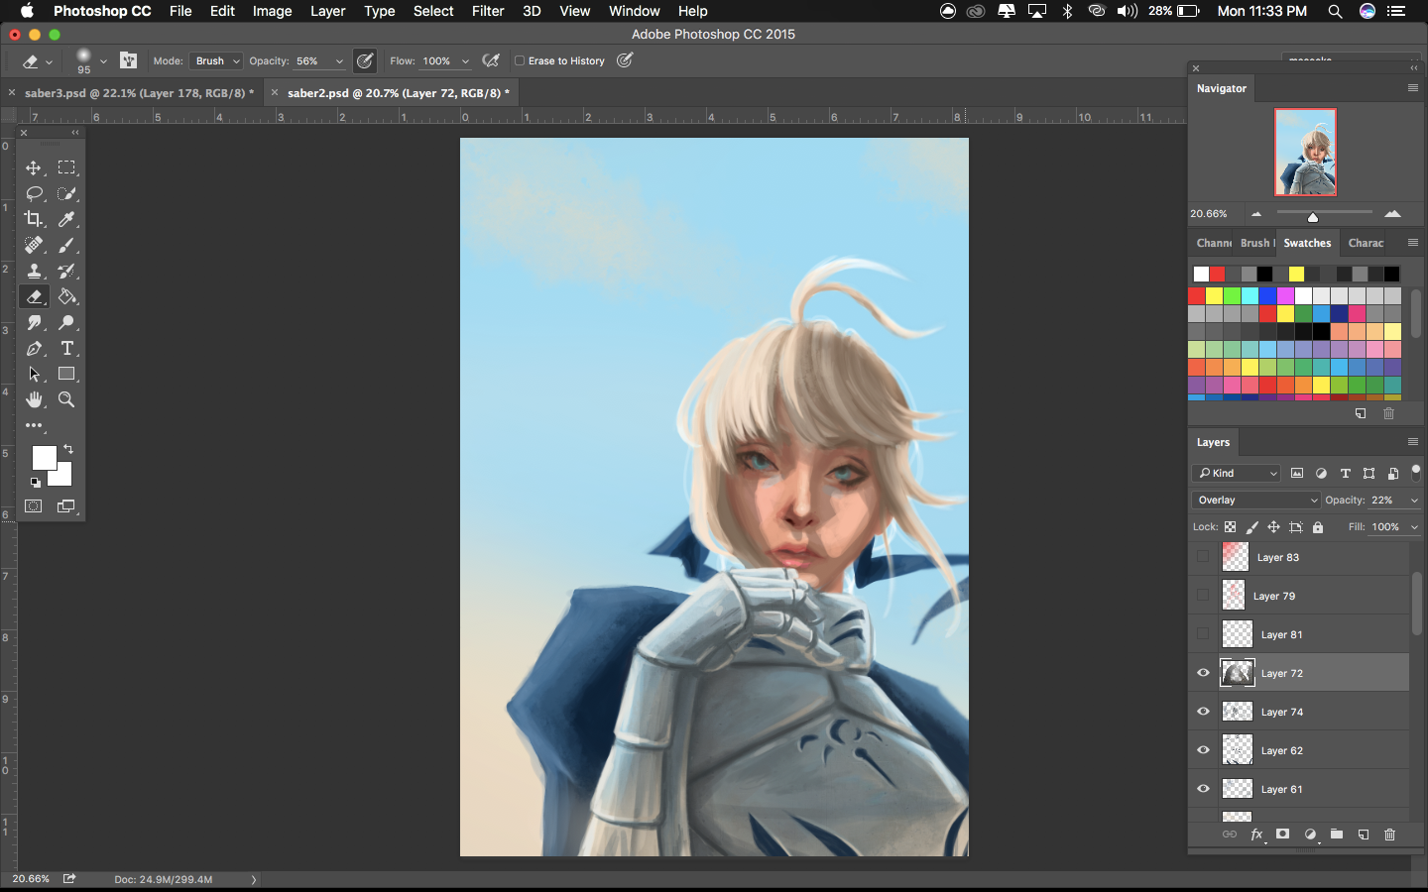This screenshot has width=1428, height=892.
Task: Open the Layers panel options menu
Action: [x=1413, y=442]
